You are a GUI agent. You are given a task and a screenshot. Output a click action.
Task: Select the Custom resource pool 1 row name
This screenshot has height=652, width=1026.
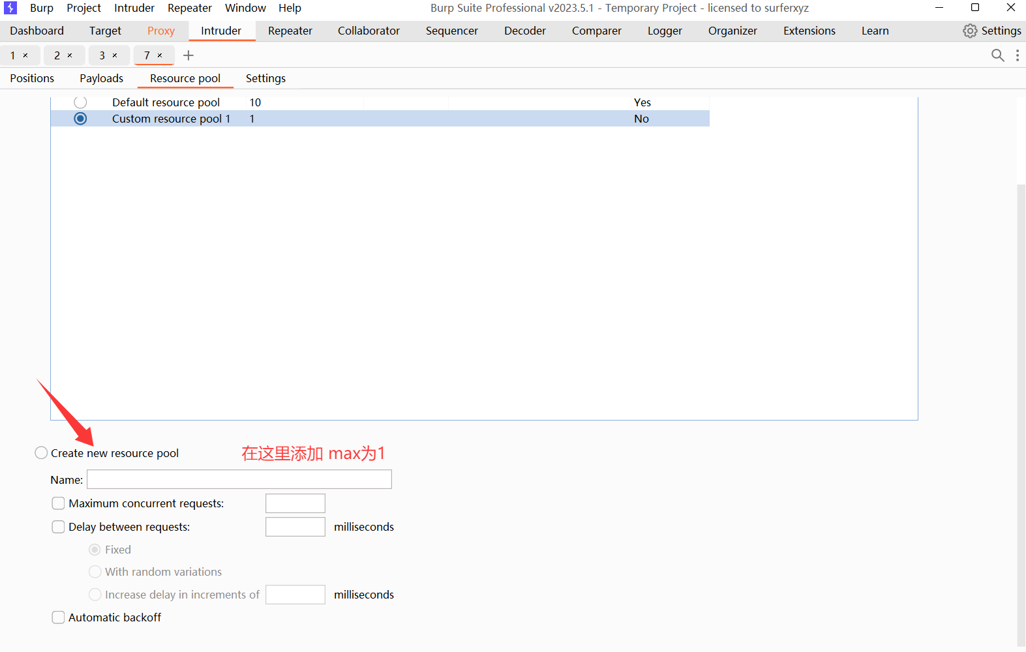coord(171,119)
